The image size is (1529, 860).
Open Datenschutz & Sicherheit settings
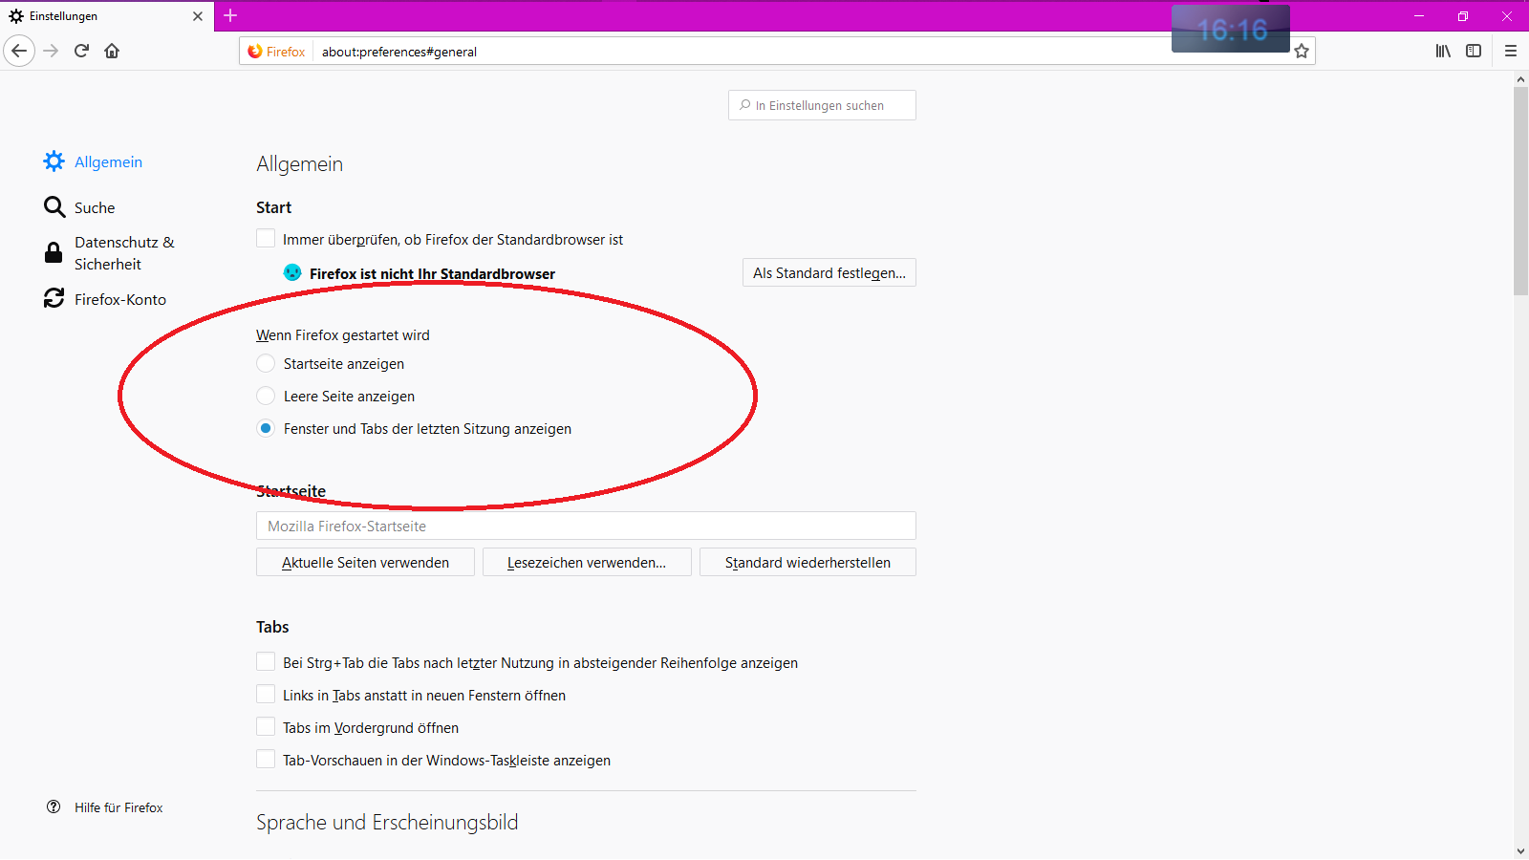coord(110,253)
